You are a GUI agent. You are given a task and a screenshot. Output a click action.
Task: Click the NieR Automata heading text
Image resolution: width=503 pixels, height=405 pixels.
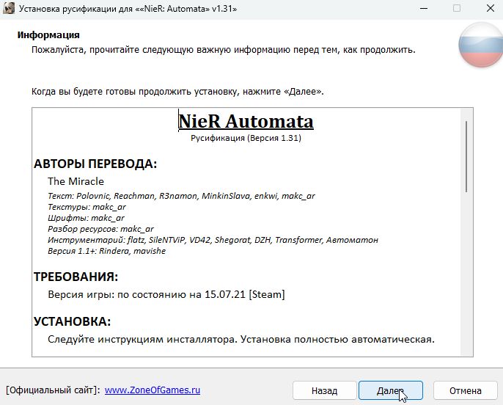tap(246, 122)
